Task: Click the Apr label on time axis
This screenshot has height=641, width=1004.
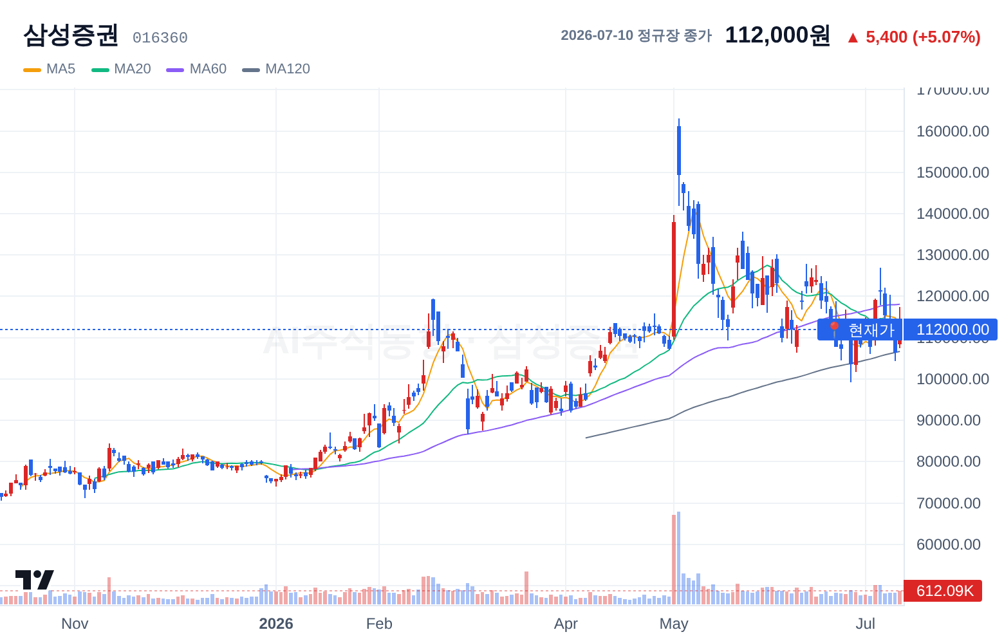Action: (566, 624)
